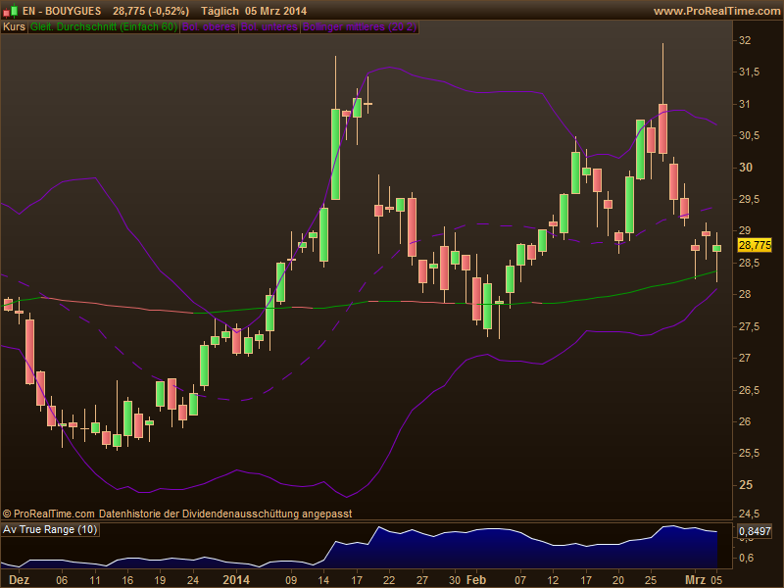Click the www.ProRealTime.com link

coord(715,11)
